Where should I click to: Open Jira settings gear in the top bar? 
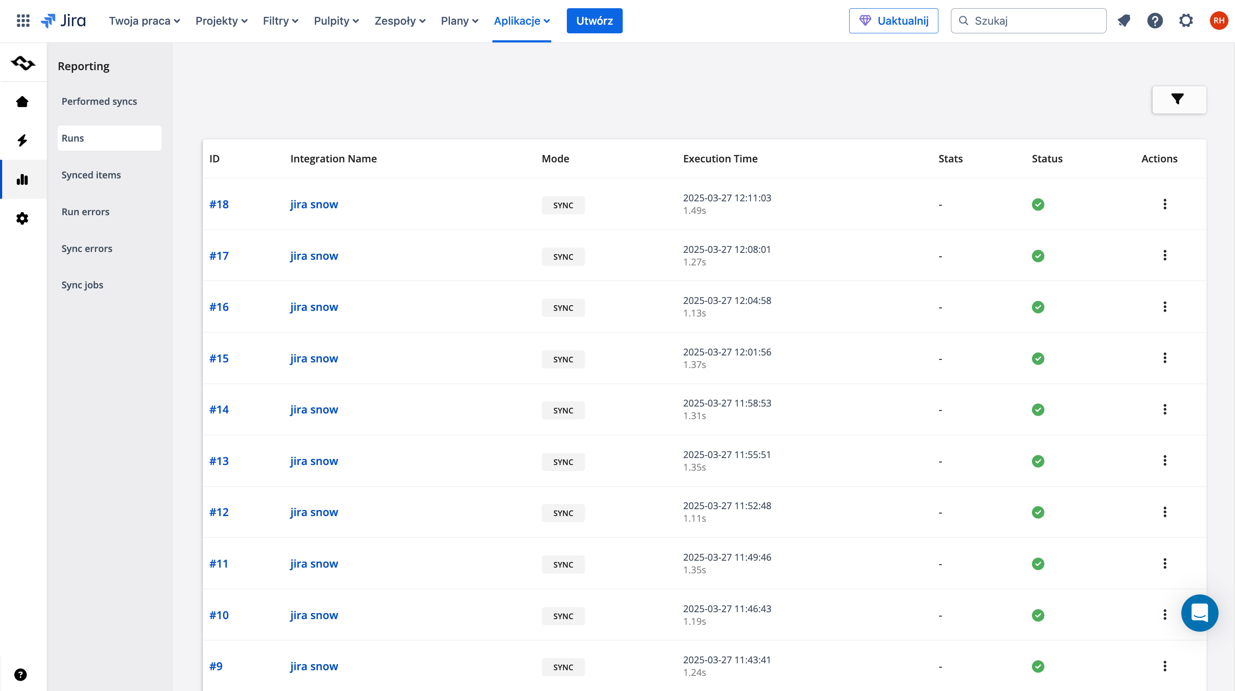pyautogui.click(x=1186, y=21)
